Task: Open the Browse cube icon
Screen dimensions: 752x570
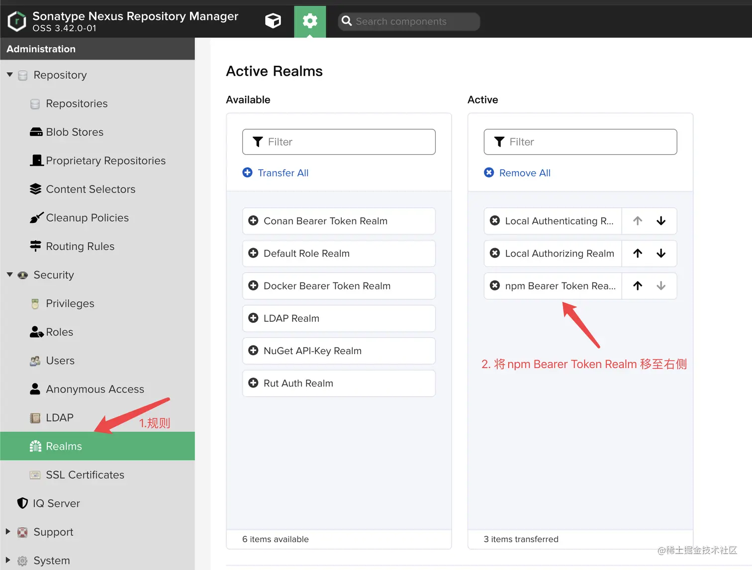Action: [273, 21]
